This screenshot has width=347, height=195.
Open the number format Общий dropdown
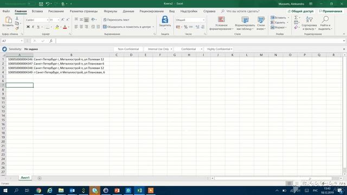click(203, 20)
